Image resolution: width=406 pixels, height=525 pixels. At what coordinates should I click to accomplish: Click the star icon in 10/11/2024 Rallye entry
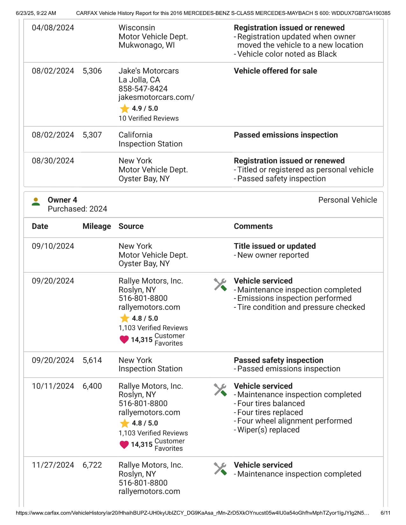125,423
